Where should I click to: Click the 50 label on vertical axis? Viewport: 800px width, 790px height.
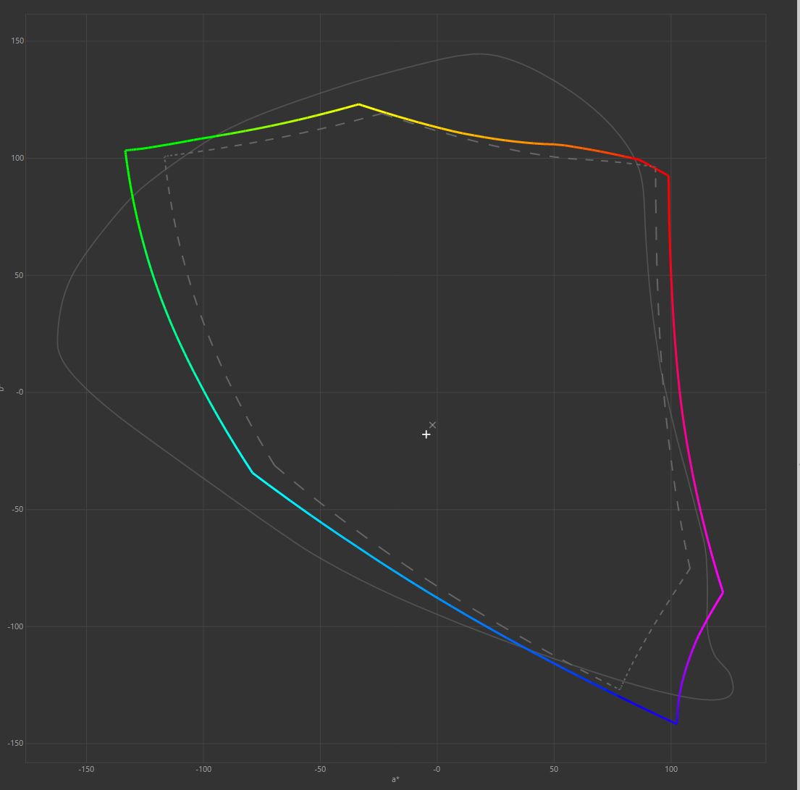pyautogui.click(x=19, y=275)
